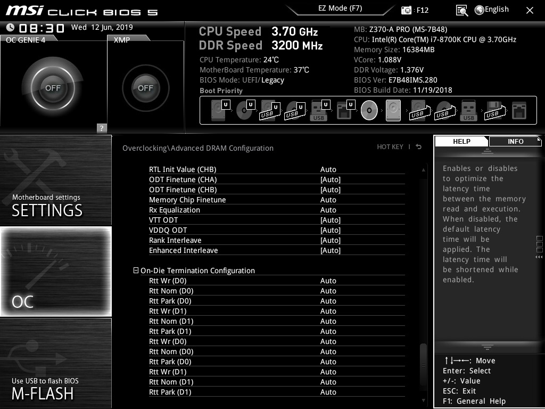Screen dimensions: 545x409
Task: Select the highlighted legacy optical disc boot icon
Action: [x=369, y=110]
